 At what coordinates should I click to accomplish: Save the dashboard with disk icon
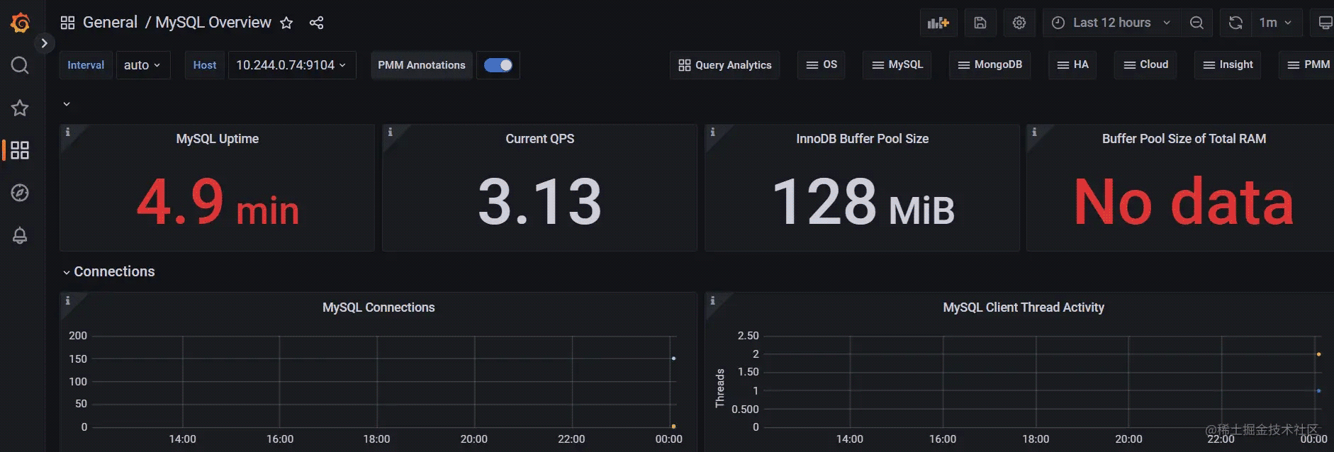tap(980, 23)
